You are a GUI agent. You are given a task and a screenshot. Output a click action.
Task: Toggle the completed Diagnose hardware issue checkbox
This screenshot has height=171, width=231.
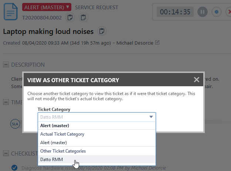click(14, 168)
